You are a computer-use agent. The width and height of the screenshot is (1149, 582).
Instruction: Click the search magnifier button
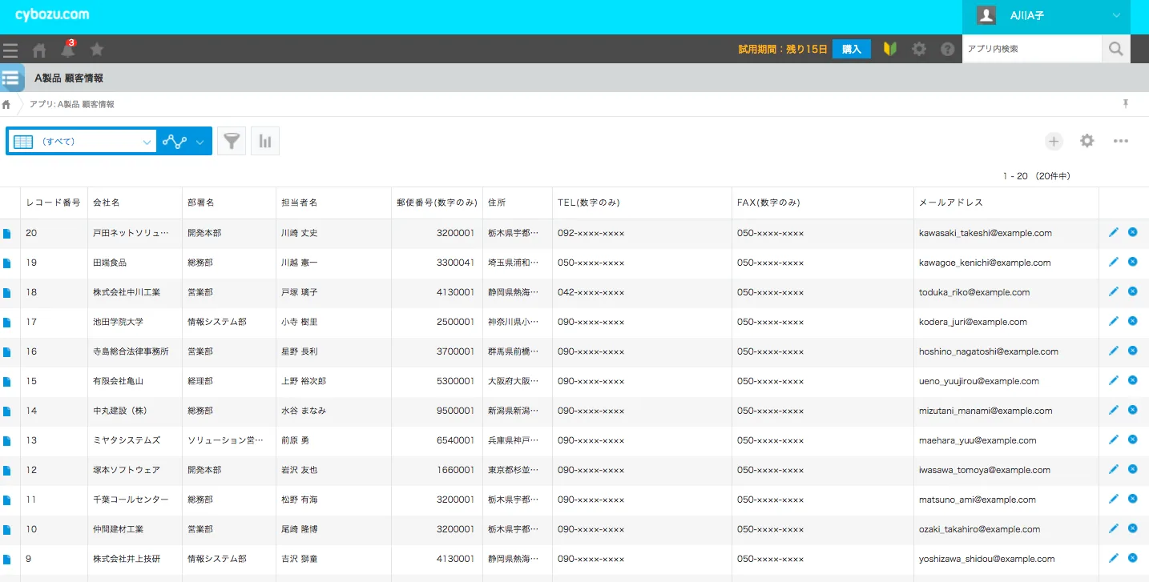click(x=1115, y=49)
